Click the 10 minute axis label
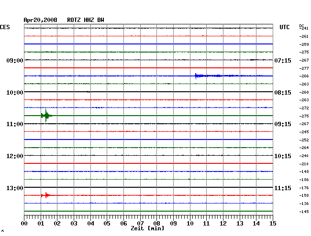 coord(190,224)
